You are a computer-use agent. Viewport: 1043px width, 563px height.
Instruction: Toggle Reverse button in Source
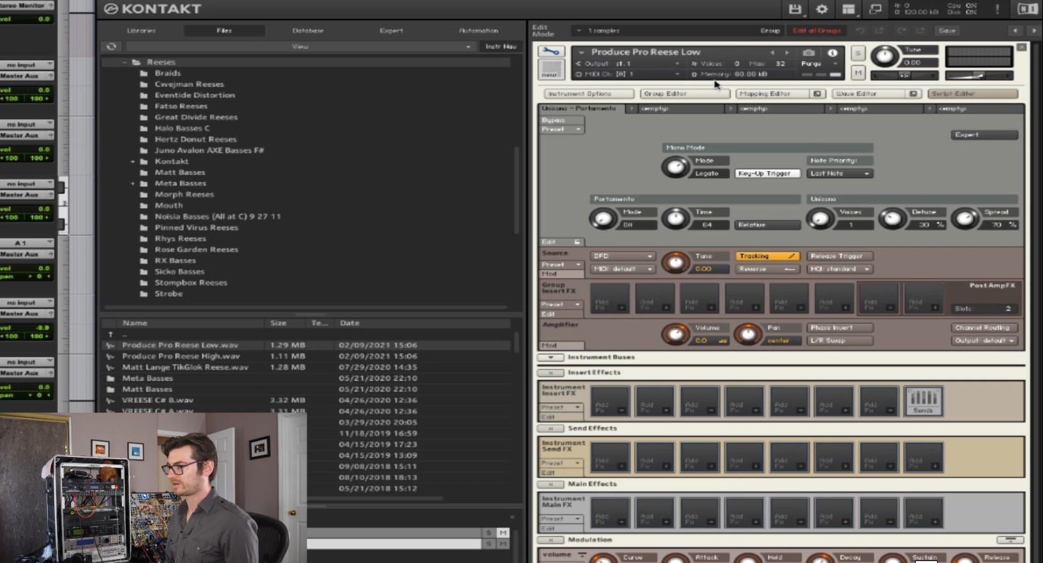(x=767, y=269)
